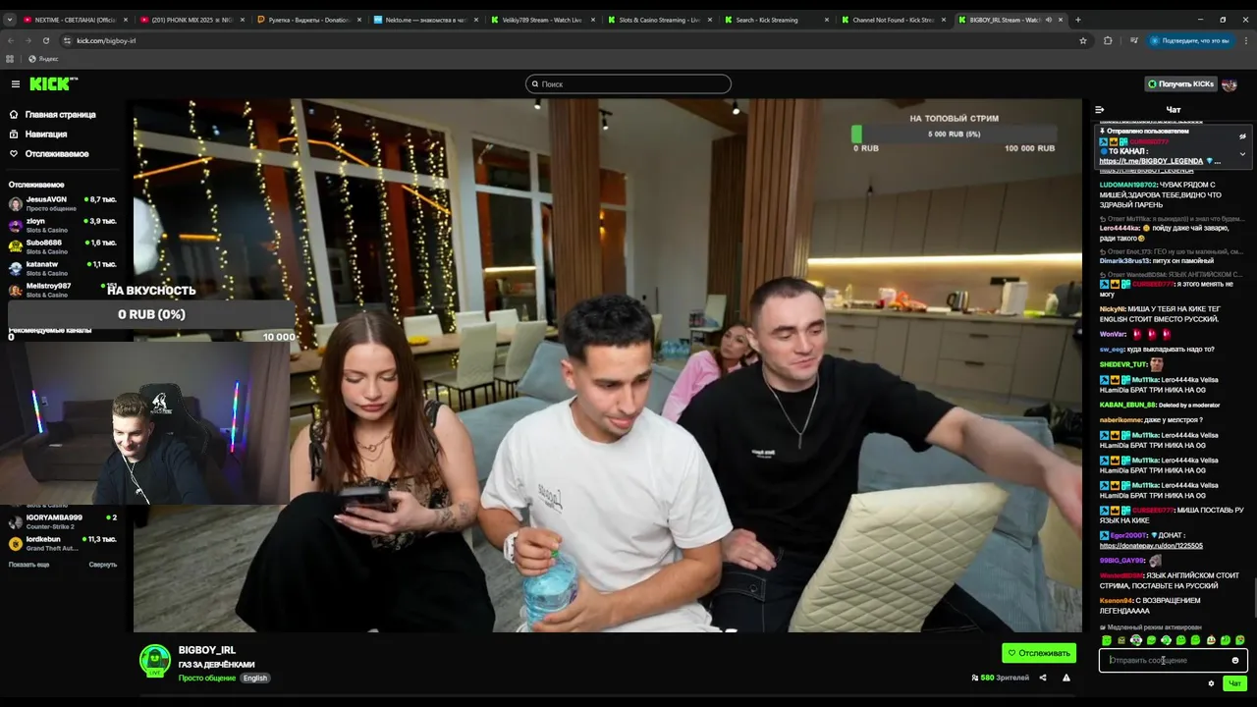Click the BIGBOY_IRL channel avatar
This screenshot has width=1257, height=707.
click(154, 661)
